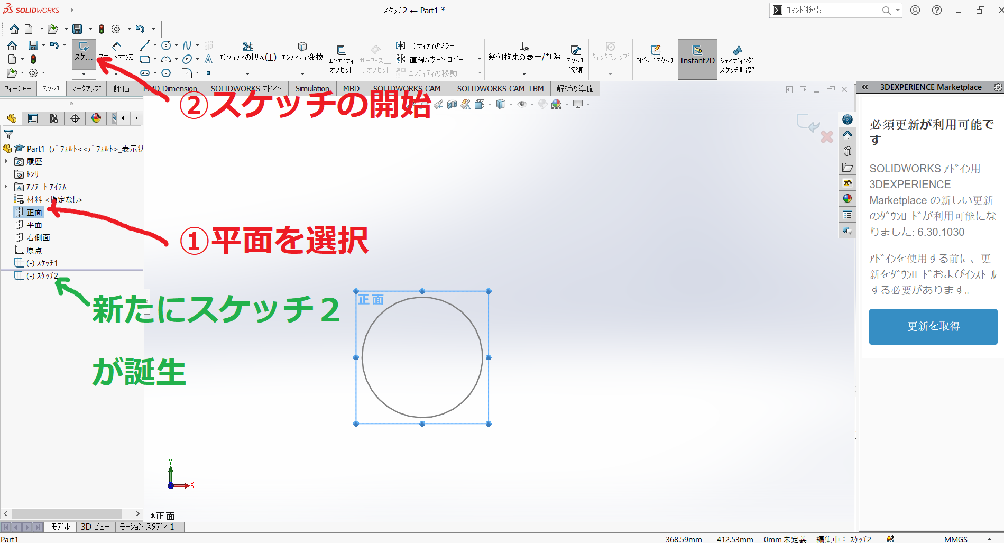
Task: Select the Spline sketch tool
Action: [x=187, y=45]
